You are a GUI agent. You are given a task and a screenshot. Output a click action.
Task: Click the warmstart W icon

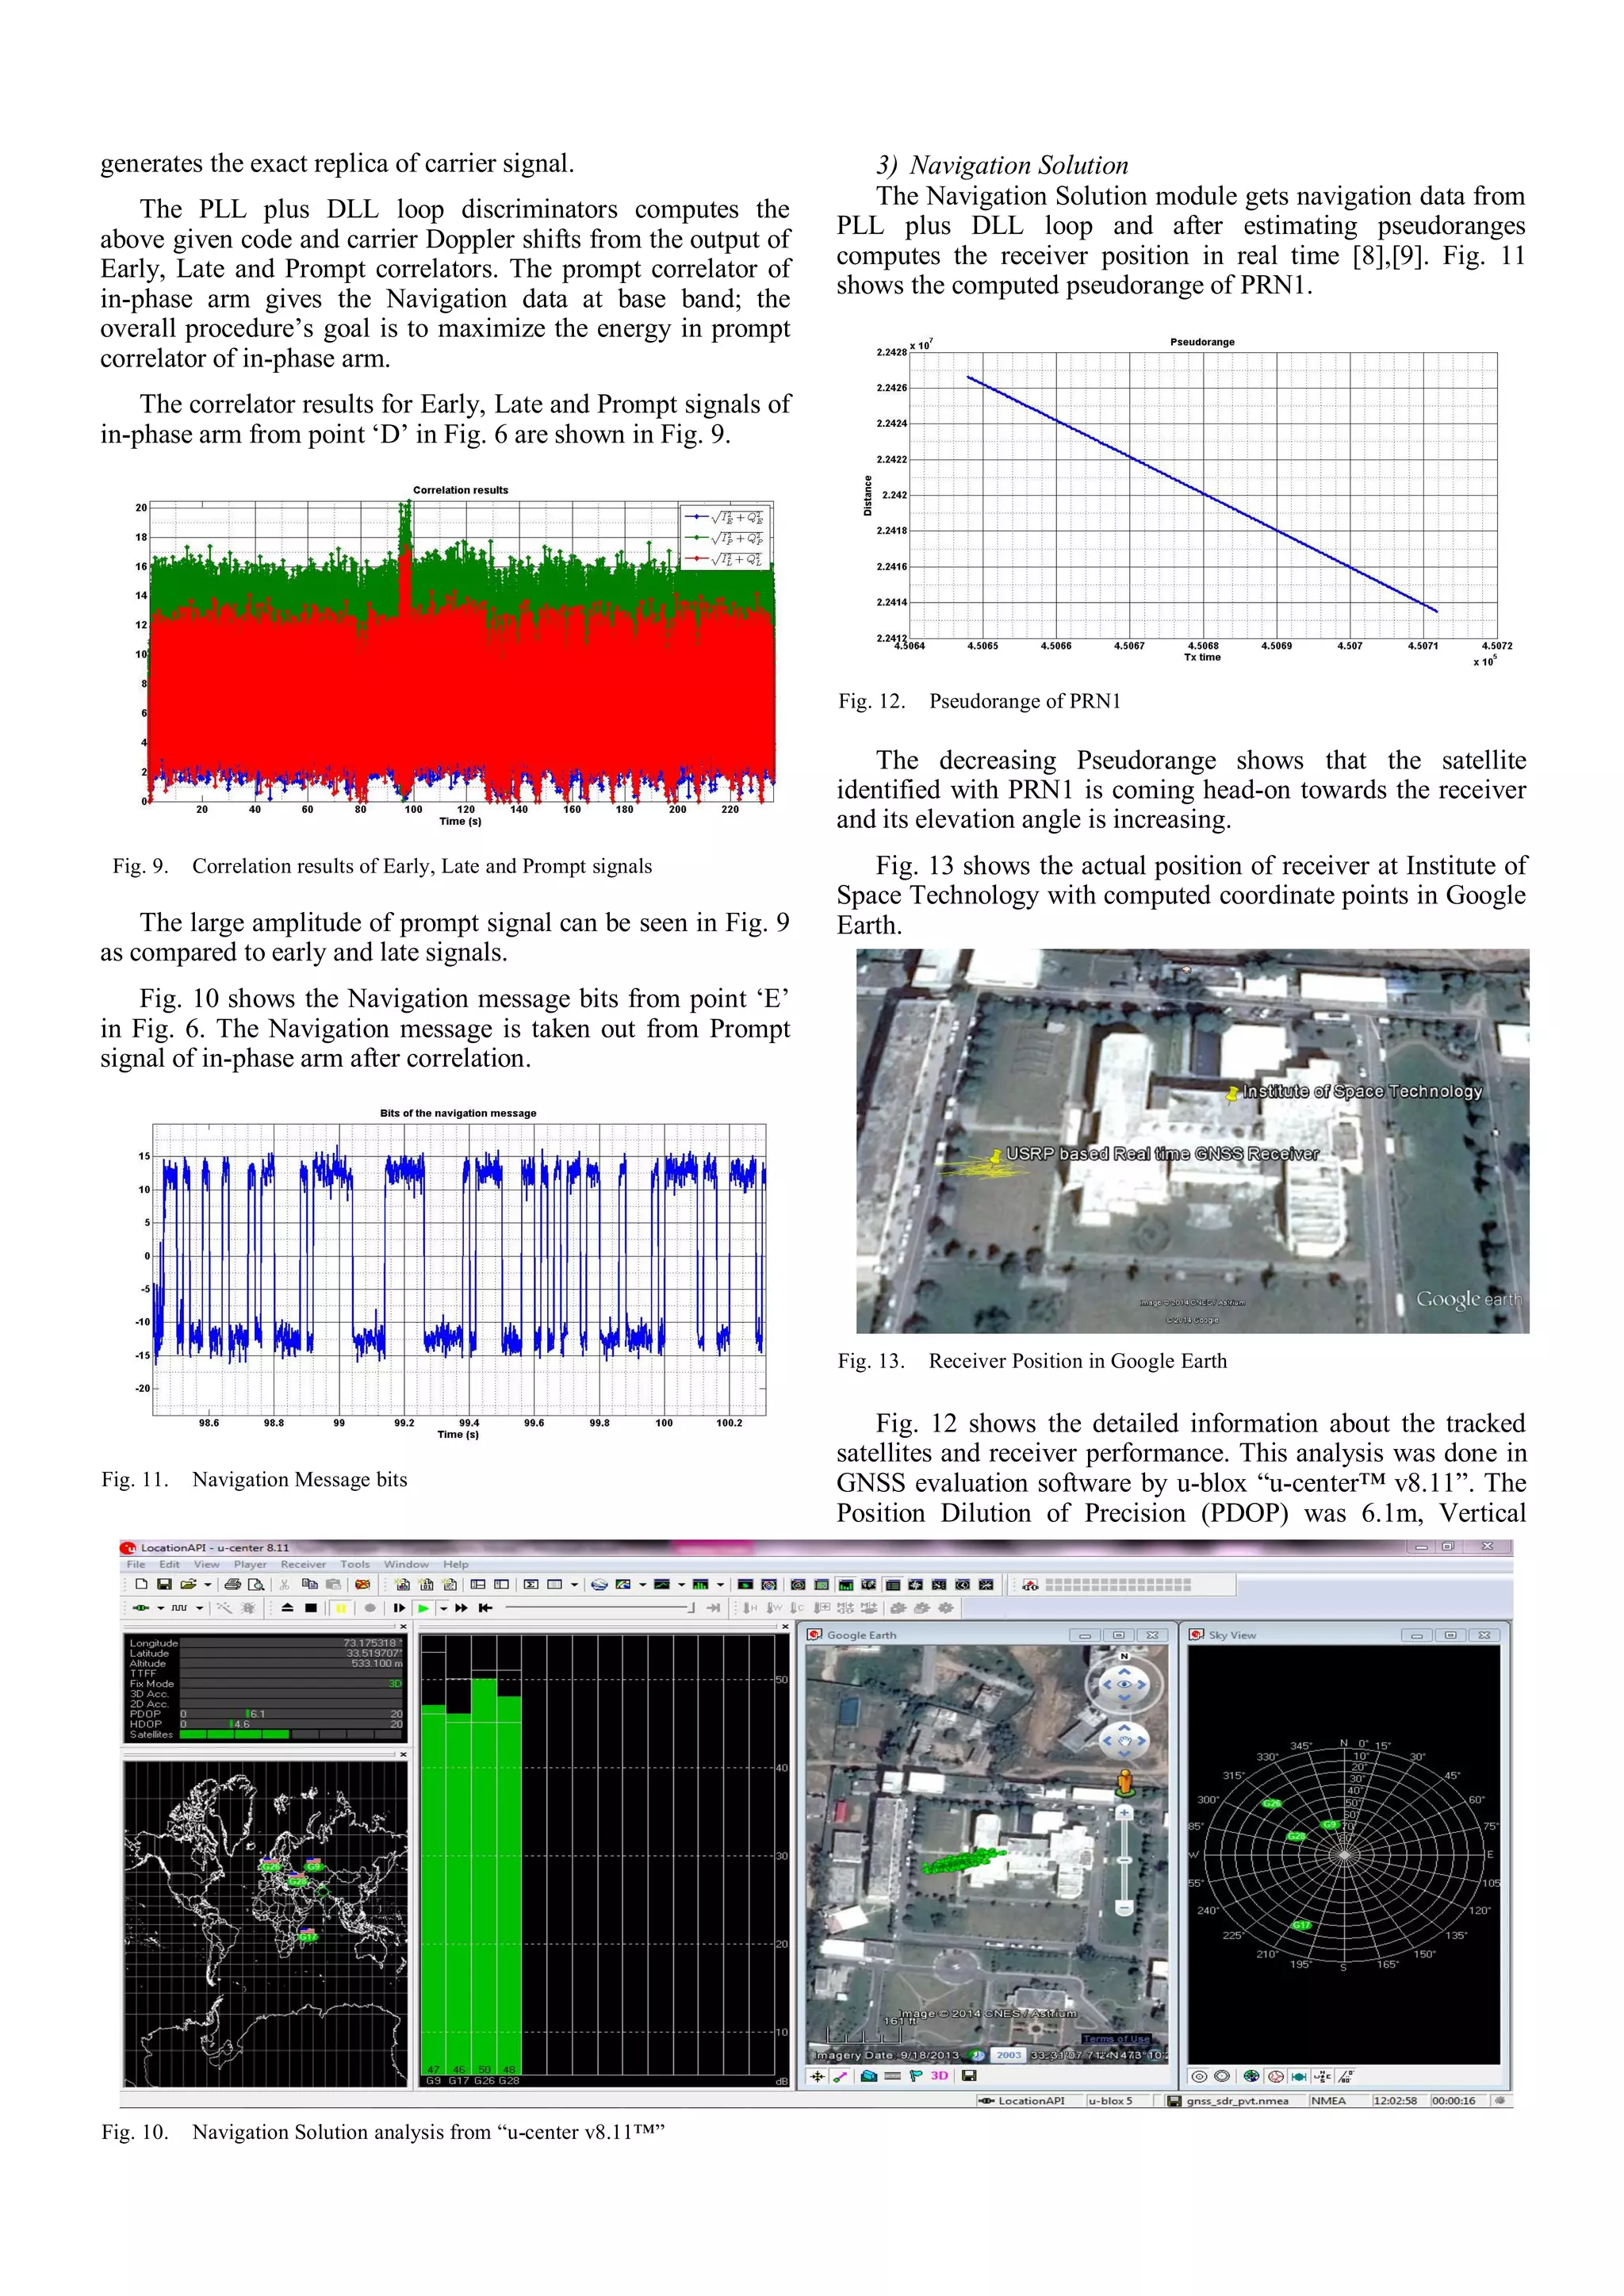(x=775, y=1608)
